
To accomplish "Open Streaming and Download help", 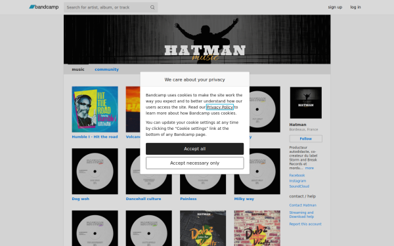I will (301, 215).
